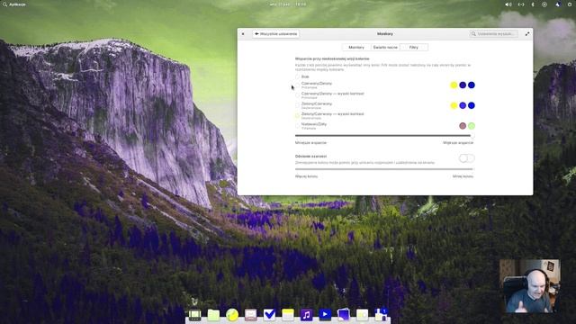Launch Files from the dock

(213, 314)
